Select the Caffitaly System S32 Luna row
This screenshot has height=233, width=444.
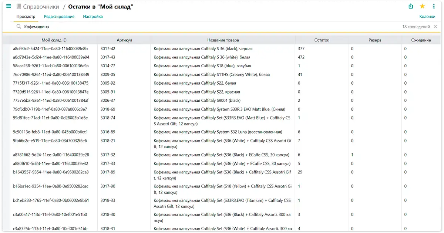(x=222, y=132)
